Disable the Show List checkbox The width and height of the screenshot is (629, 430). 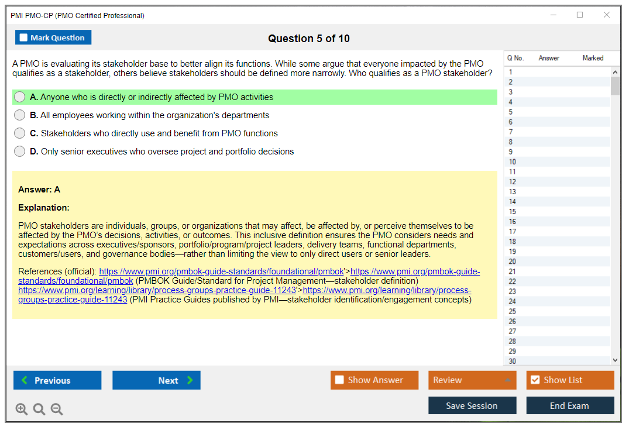point(534,380)
